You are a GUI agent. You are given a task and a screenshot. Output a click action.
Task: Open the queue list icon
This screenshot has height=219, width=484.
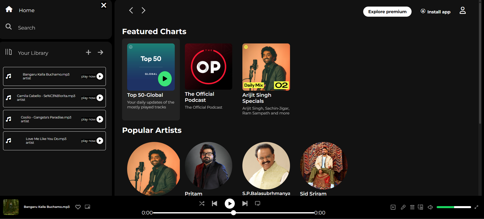point(412,207)
